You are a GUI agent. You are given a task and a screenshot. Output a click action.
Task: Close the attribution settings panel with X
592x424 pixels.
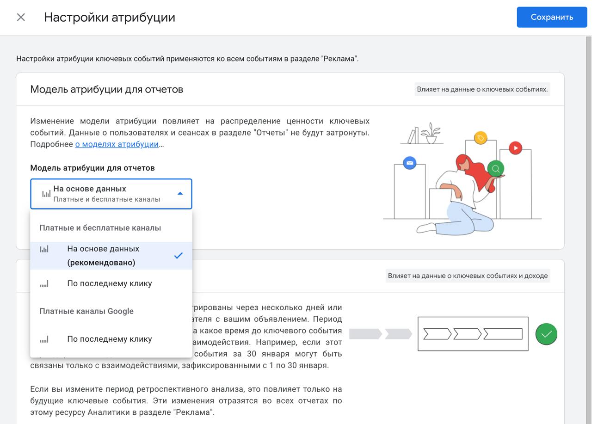pos(21,17)
